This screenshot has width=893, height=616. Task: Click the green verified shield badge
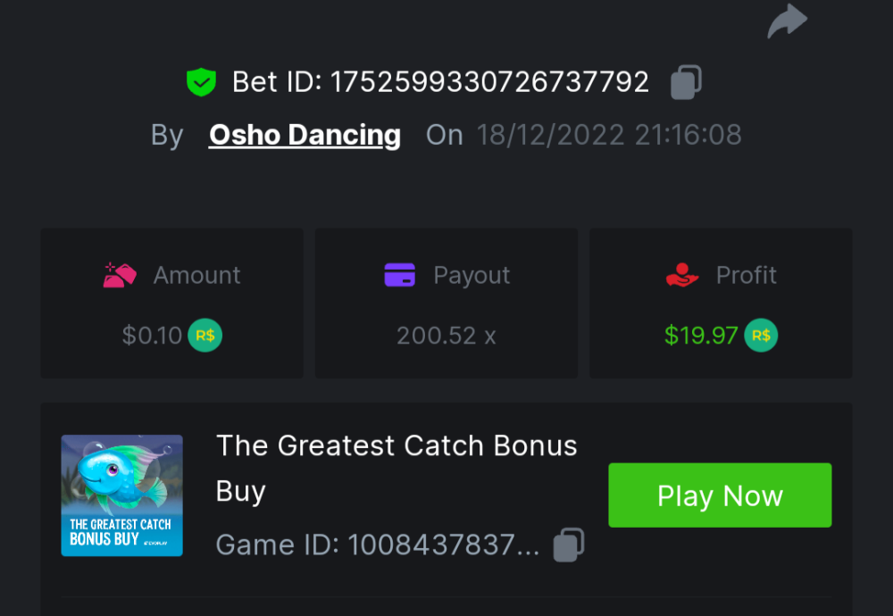(x=201, y=81)
